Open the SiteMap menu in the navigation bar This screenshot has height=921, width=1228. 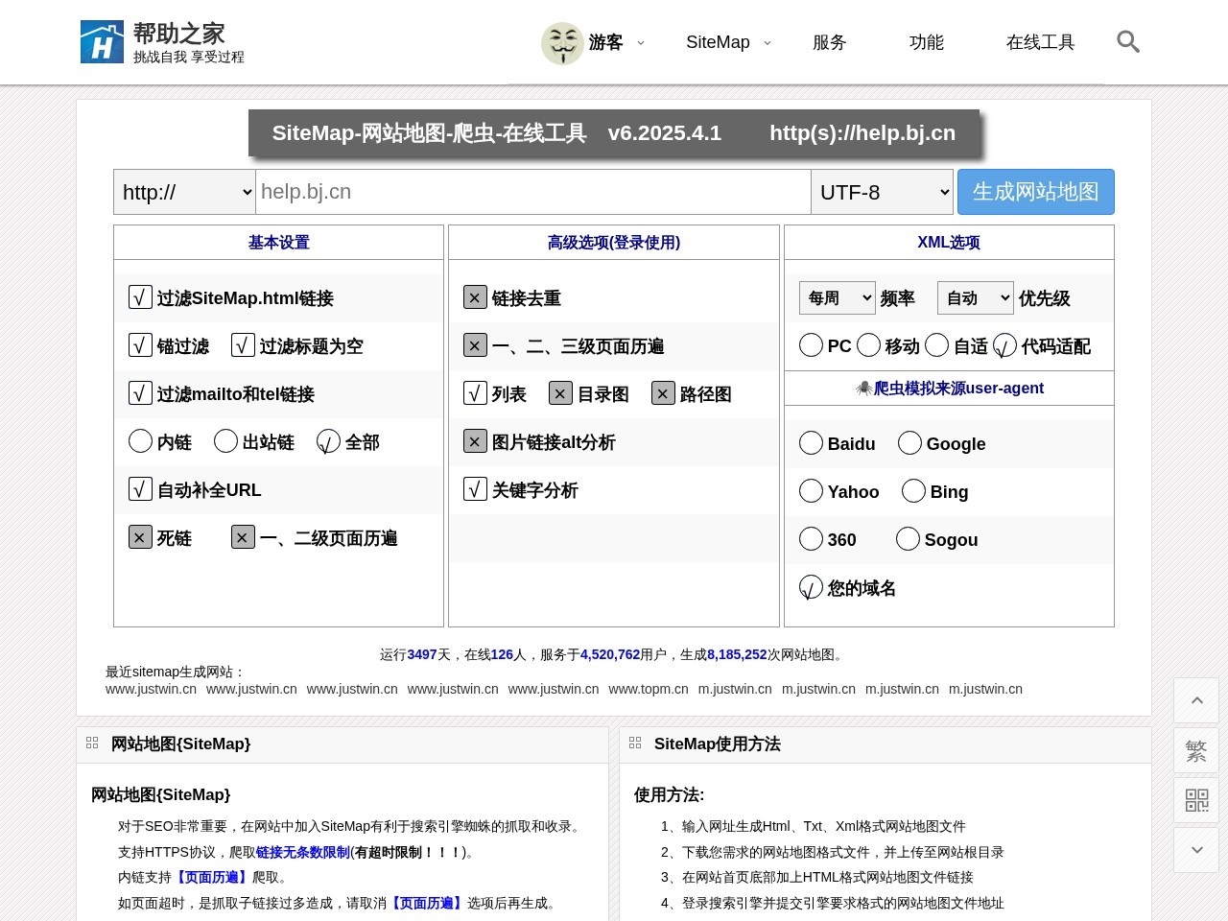tap(719, 42)
